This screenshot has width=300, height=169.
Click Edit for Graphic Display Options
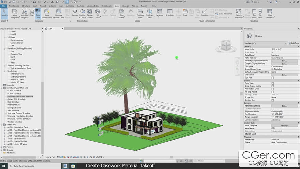(x=284, y=64)
